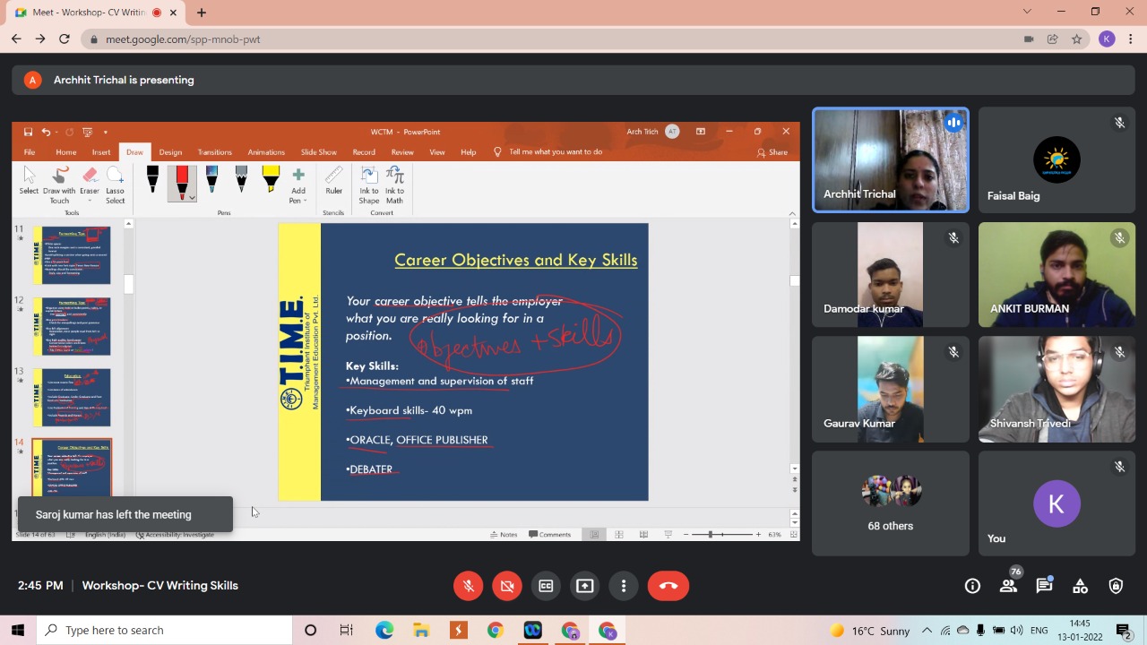Bookmark this page with the star icon
This screenshot has width=1147, height=645.
point(1076,39)
